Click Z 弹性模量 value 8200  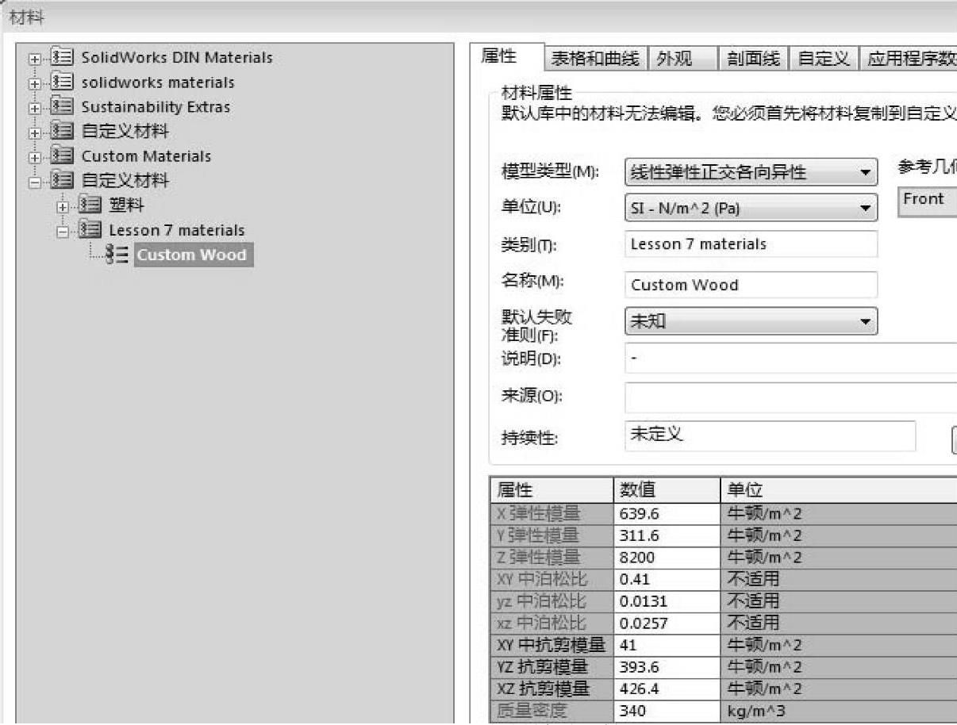click(x=667, y=558)
